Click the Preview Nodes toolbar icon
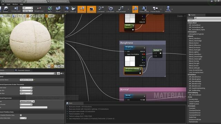The image size is (221, 124). [155, 9]
